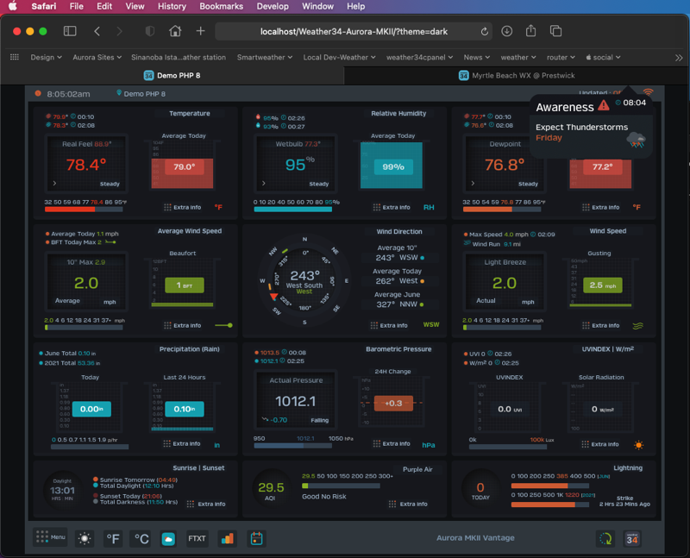Open the History menu
The height and width of the screenshot is (558, 690).
pyautogui.click(x=172, y=6)
